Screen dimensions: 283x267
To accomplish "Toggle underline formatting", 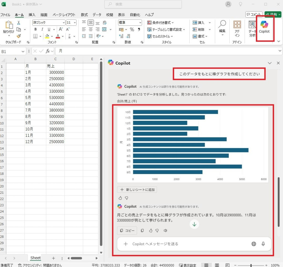I will (x=49, y=29).
